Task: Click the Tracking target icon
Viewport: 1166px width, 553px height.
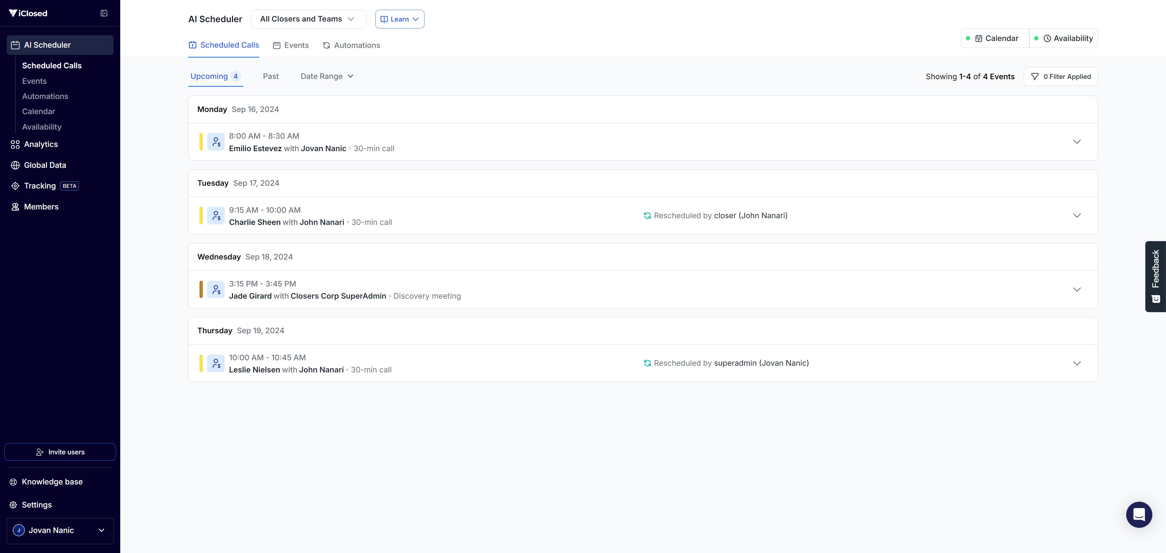Action: 15,186
